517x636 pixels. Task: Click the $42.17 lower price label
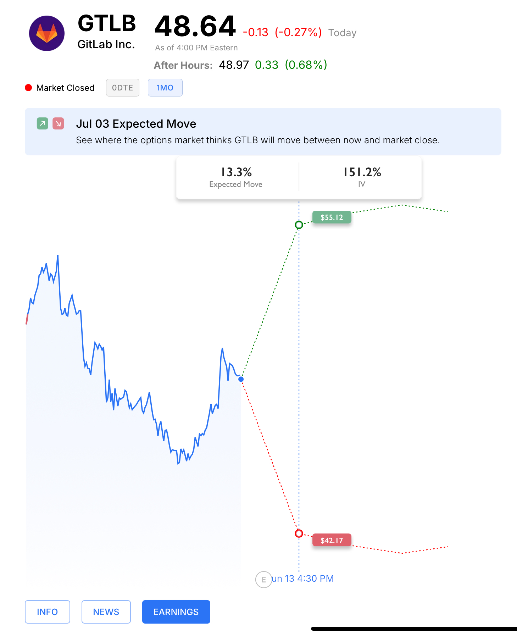[x=332, y=540]
